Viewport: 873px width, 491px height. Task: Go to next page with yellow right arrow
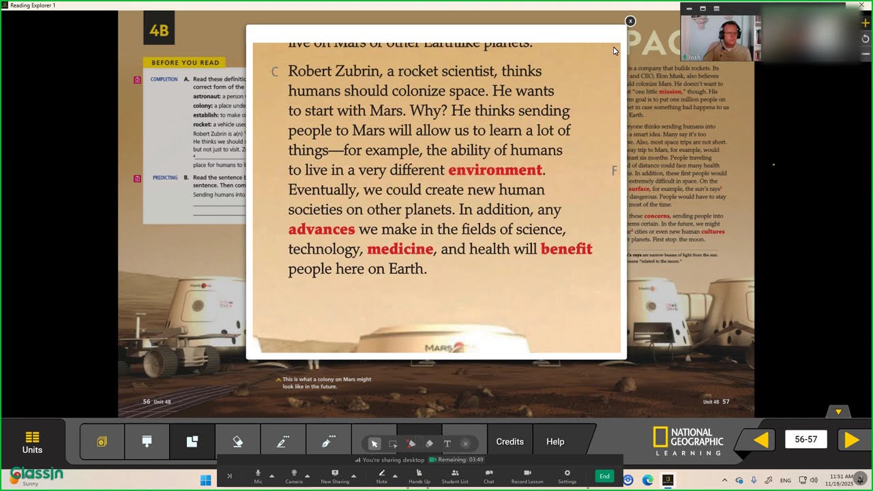coord(851,441)
